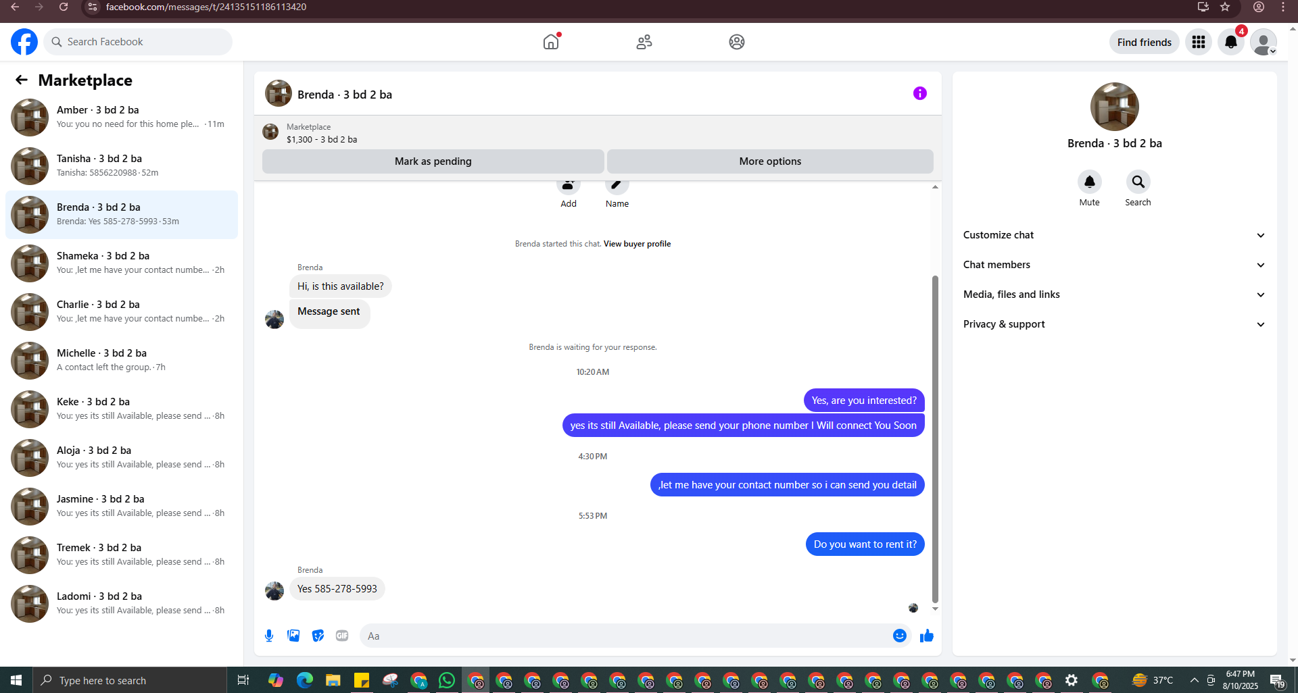Open conversation information purple icon
The height and width of the screenshot is (693, 1298).
(x=920, y=93)
